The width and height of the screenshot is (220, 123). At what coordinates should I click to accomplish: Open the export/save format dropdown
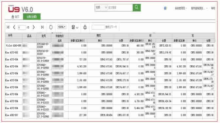(75, 27)
